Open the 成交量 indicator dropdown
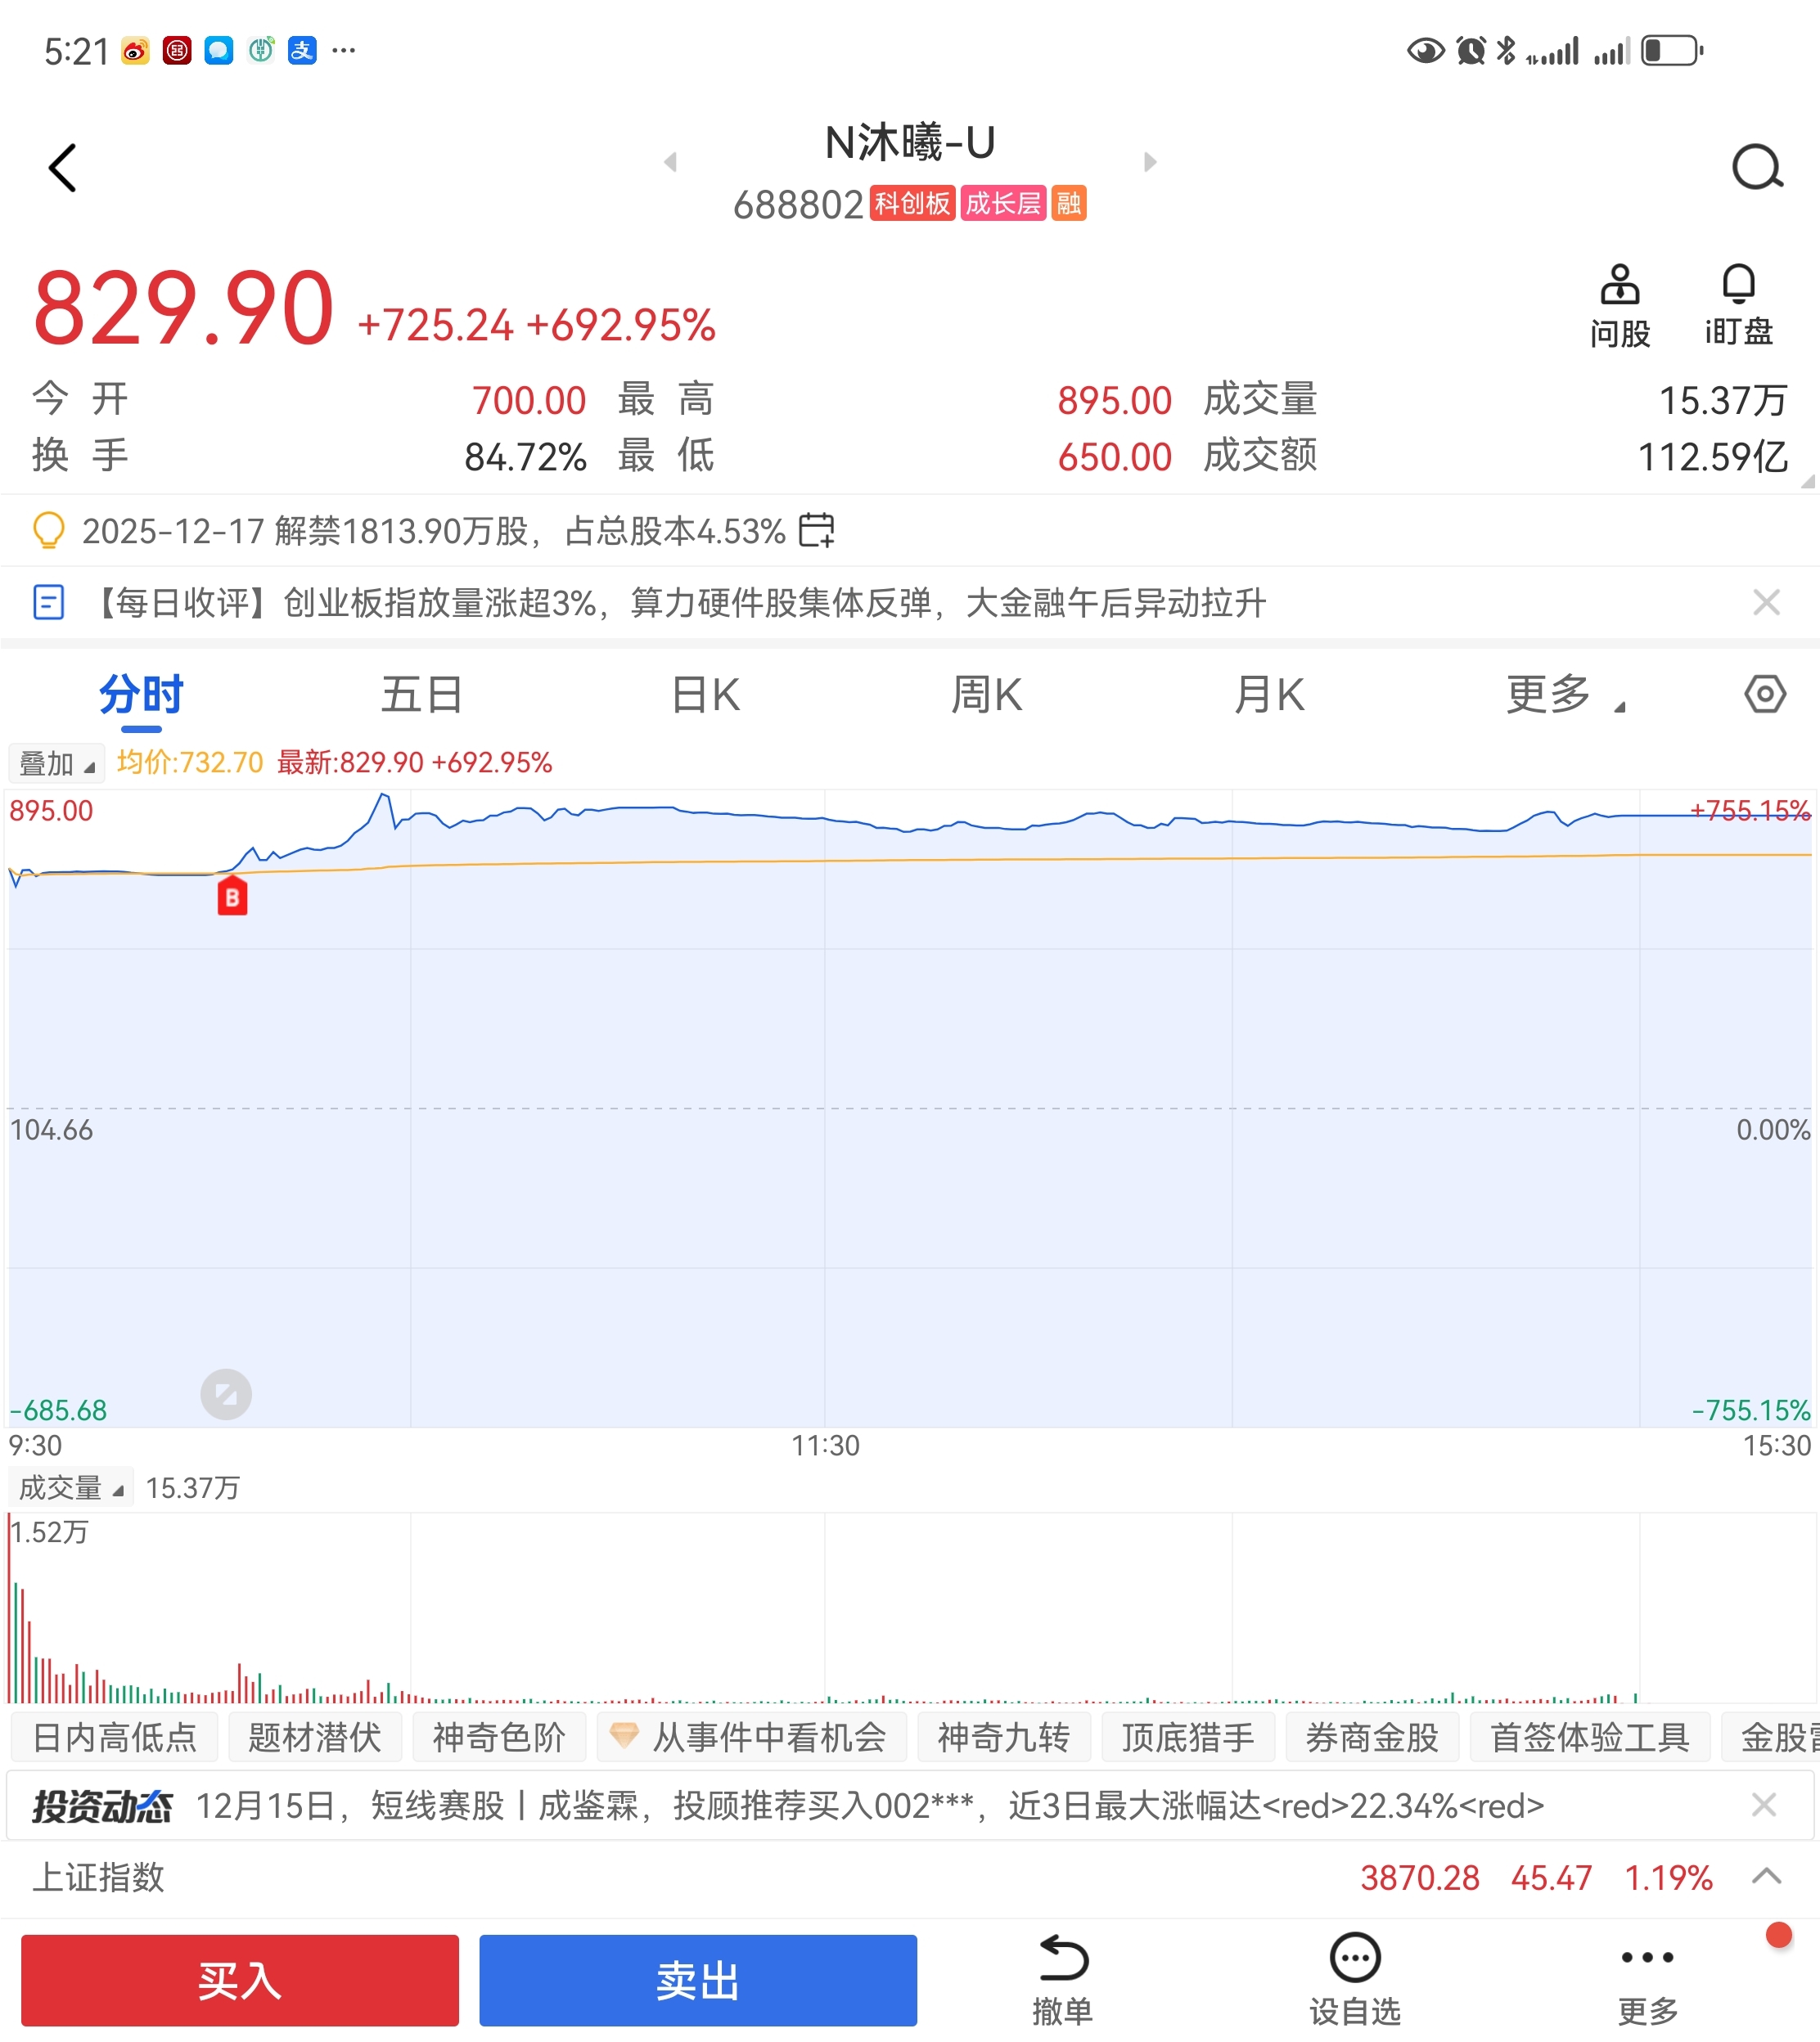Screen dimensions: 1820x2042 coord(70,1488)
